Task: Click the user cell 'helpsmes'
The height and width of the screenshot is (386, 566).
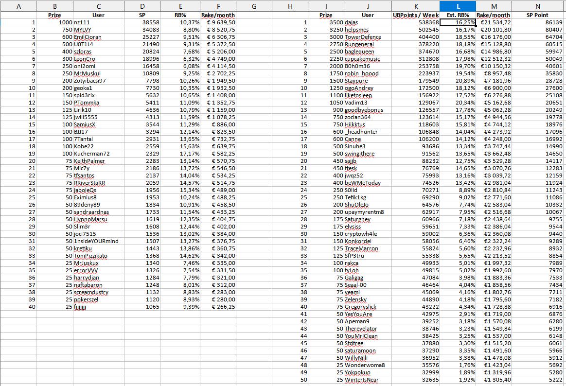Action: 368,30
